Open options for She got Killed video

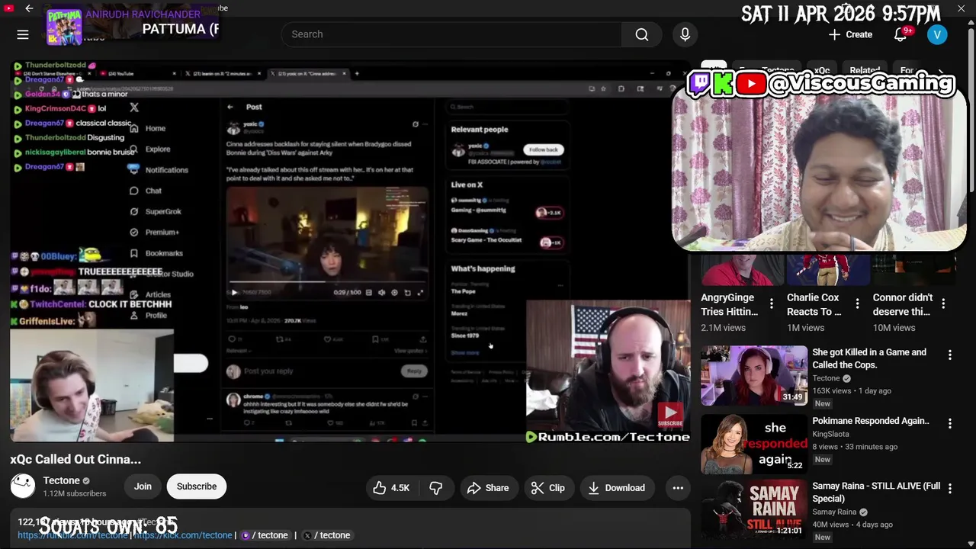click(949, 355)
